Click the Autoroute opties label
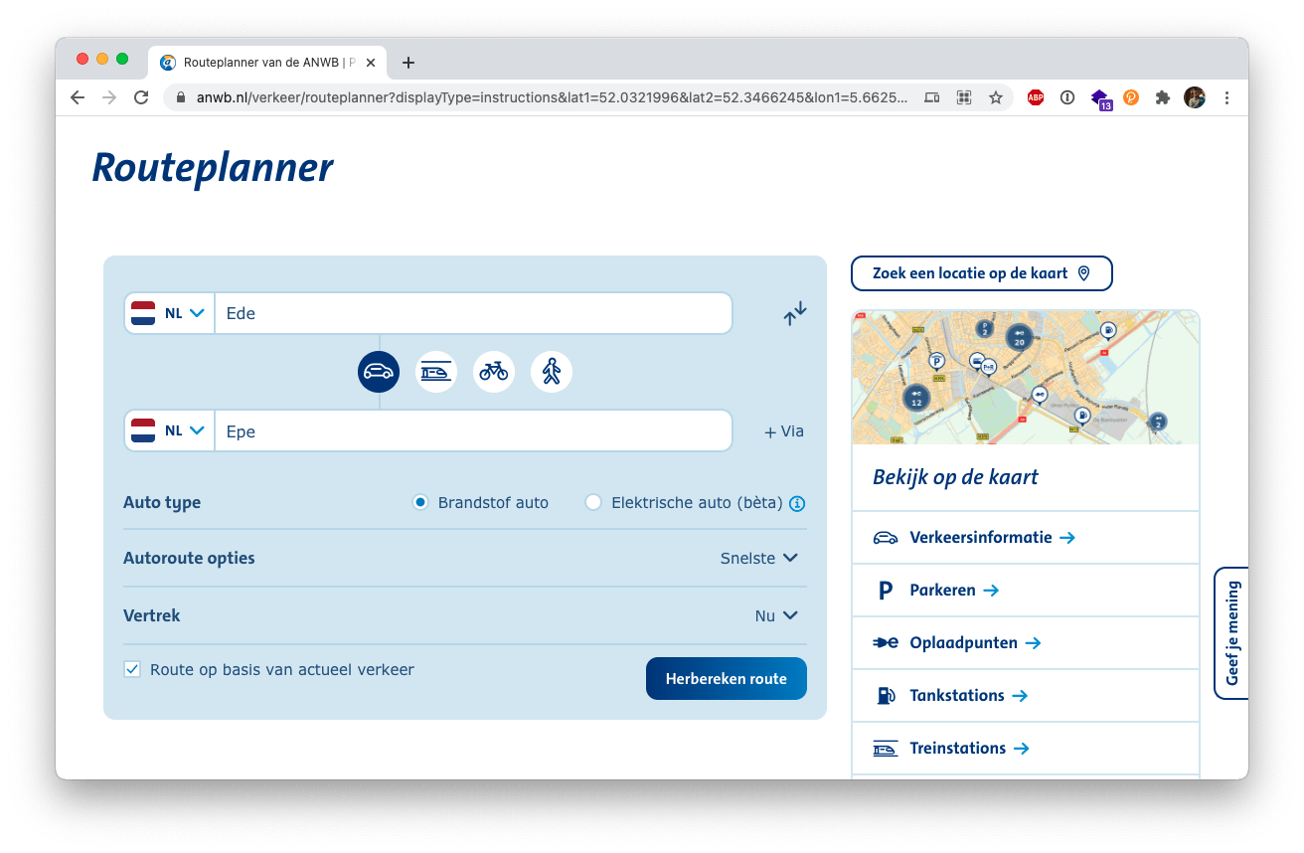Image resolution: width=1304 pixels, height=853 pixels. click(x=189, y=559)
